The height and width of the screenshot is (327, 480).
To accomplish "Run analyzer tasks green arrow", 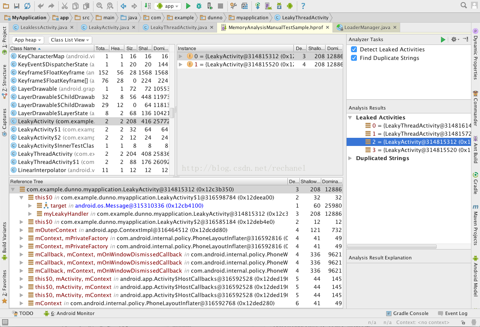I will 443,39.
